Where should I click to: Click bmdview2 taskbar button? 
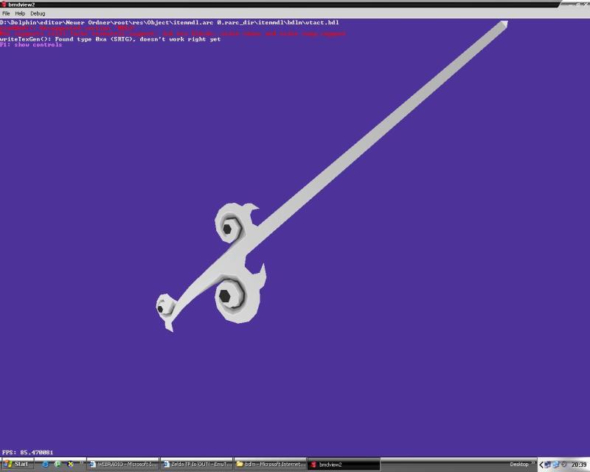click(344, 465)
